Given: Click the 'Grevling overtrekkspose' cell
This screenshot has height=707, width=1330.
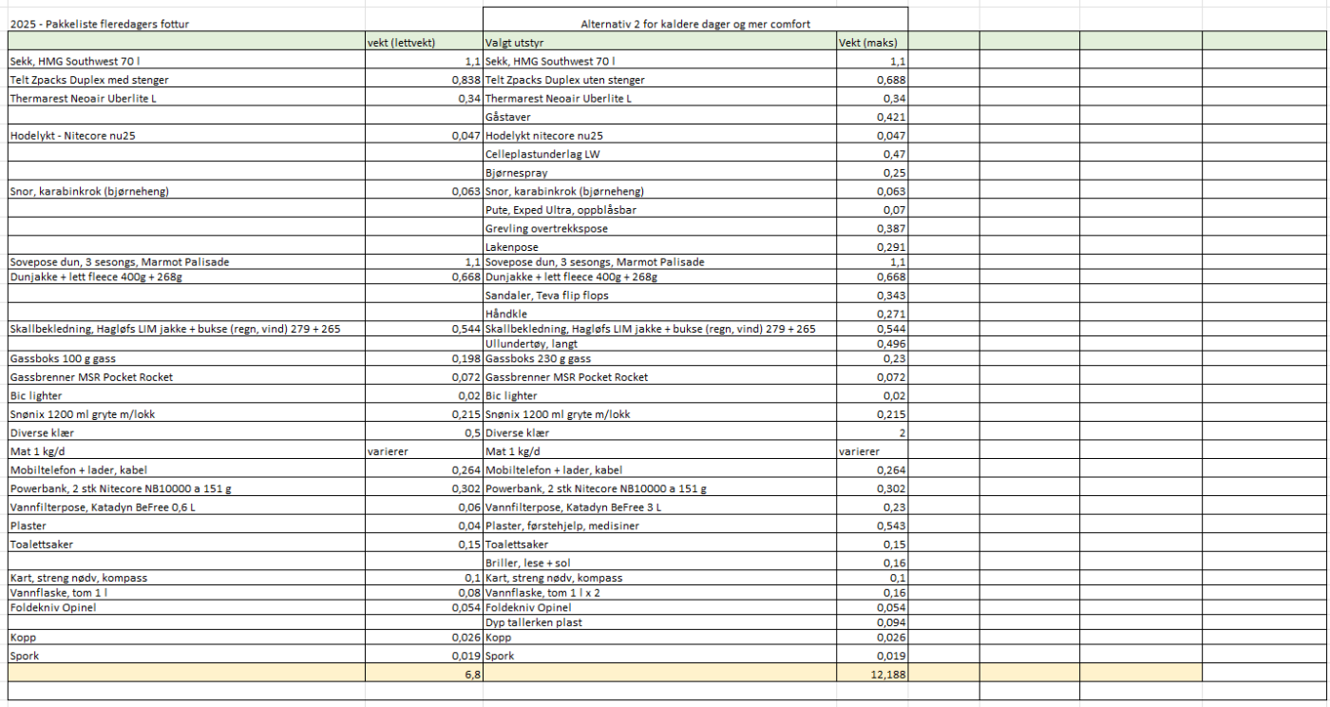Looking at the screenshot, I should point(659,229).
